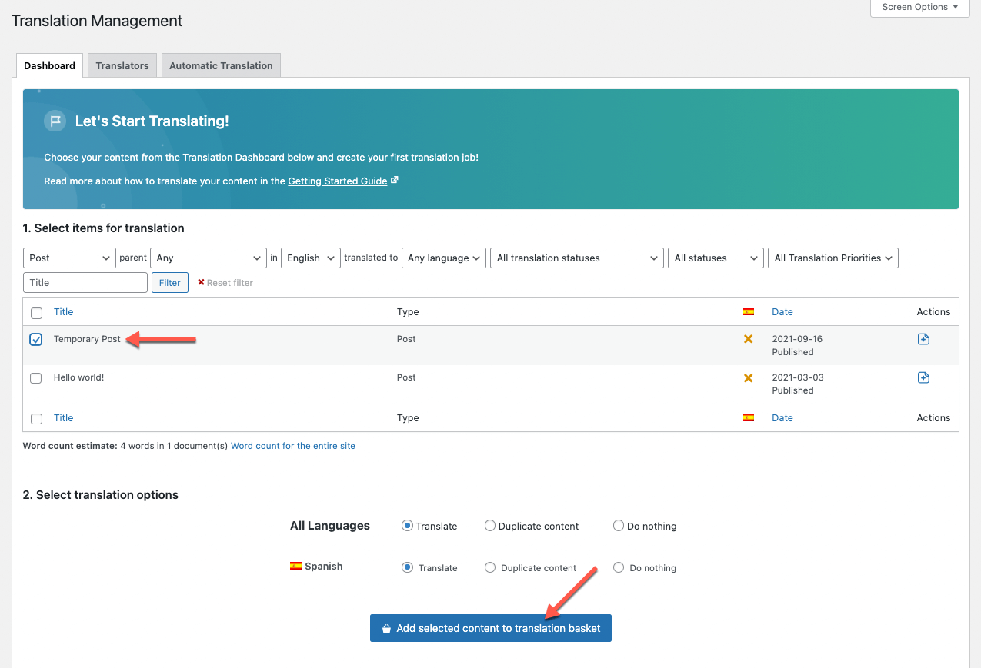Image resolution: width=981 pixels, height=668 pixels.
Task: Open the Automatic Translation tab
Action: (221, 65)
